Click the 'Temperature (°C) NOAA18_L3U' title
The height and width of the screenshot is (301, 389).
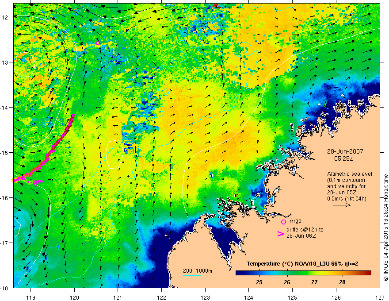pyautogui.click(x=288, y=264)
